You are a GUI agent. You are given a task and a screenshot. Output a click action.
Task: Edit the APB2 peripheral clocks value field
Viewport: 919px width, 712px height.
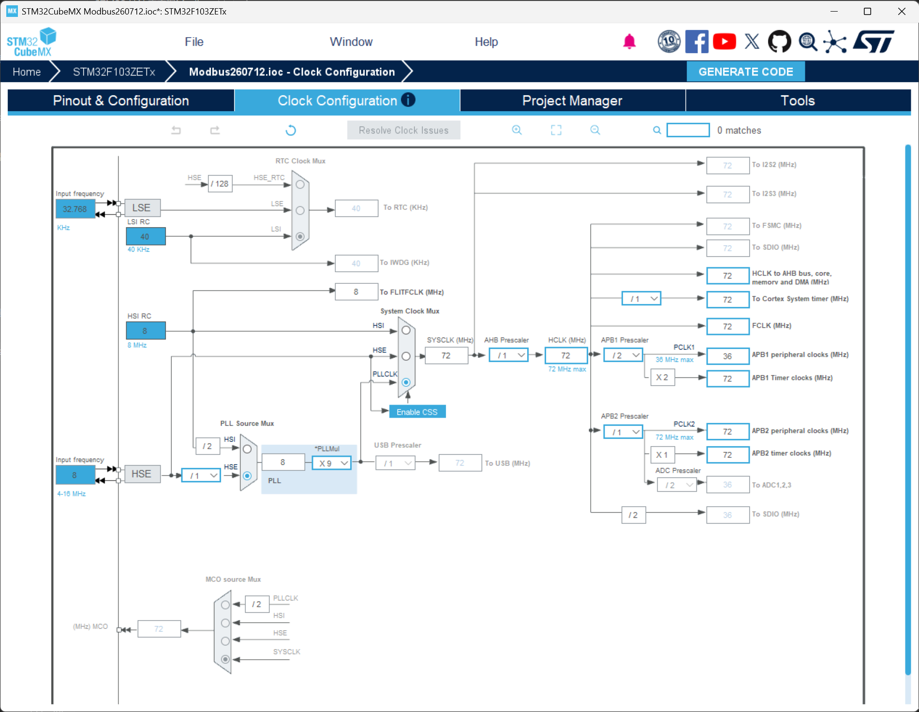[x=728, y=432]
